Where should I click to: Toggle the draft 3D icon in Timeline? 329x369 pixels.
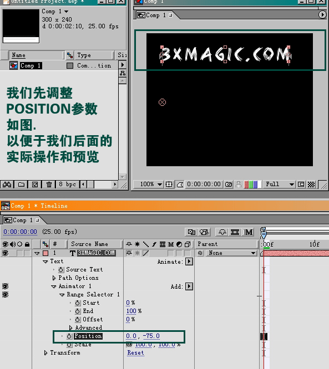tap(204, 232)
